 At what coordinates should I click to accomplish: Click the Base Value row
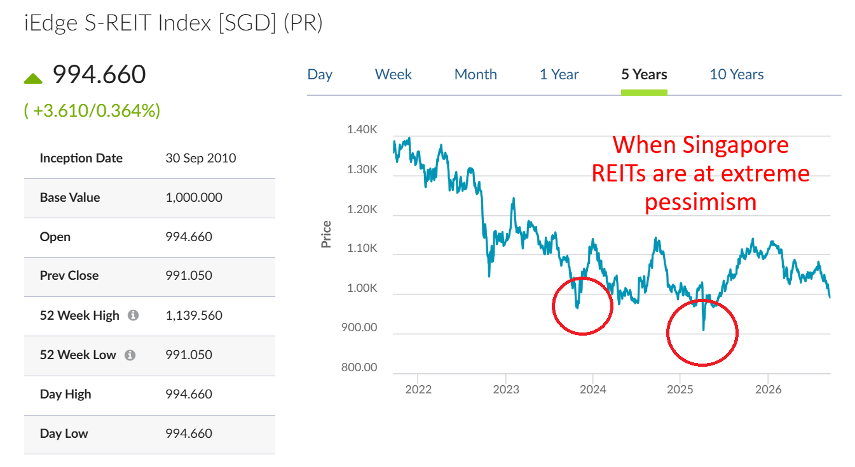(149, 198)
